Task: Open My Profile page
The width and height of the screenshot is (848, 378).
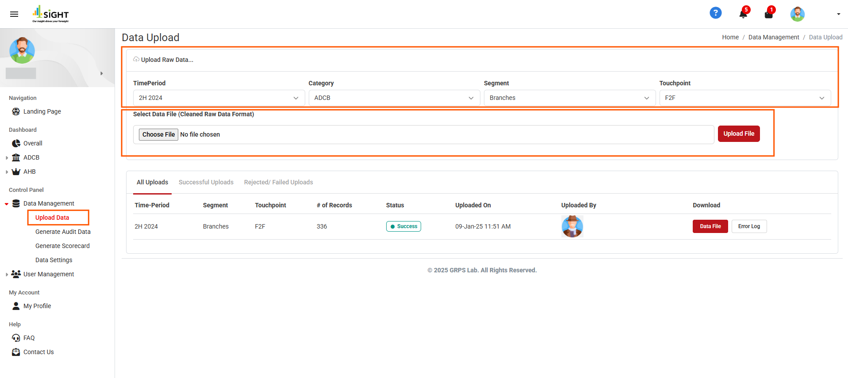Action: tap(37, 306)
